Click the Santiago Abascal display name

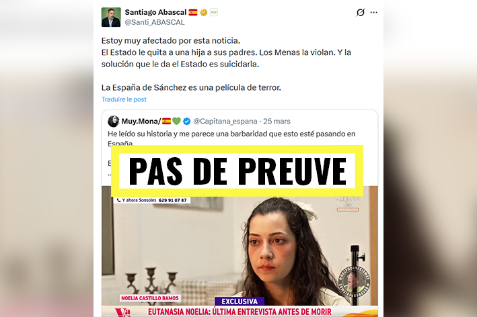[x=155, y=12]
